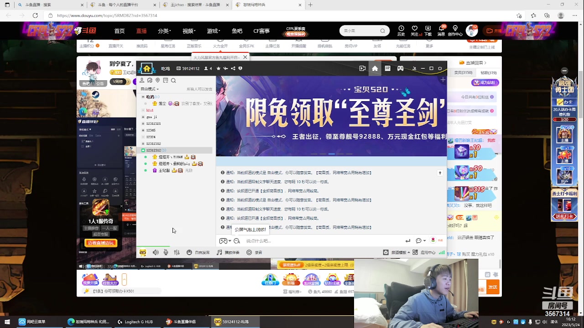Open the user profile icon above channel tree
The width and height of the screenshot is (584, 328).
click(x=142, y=80)
